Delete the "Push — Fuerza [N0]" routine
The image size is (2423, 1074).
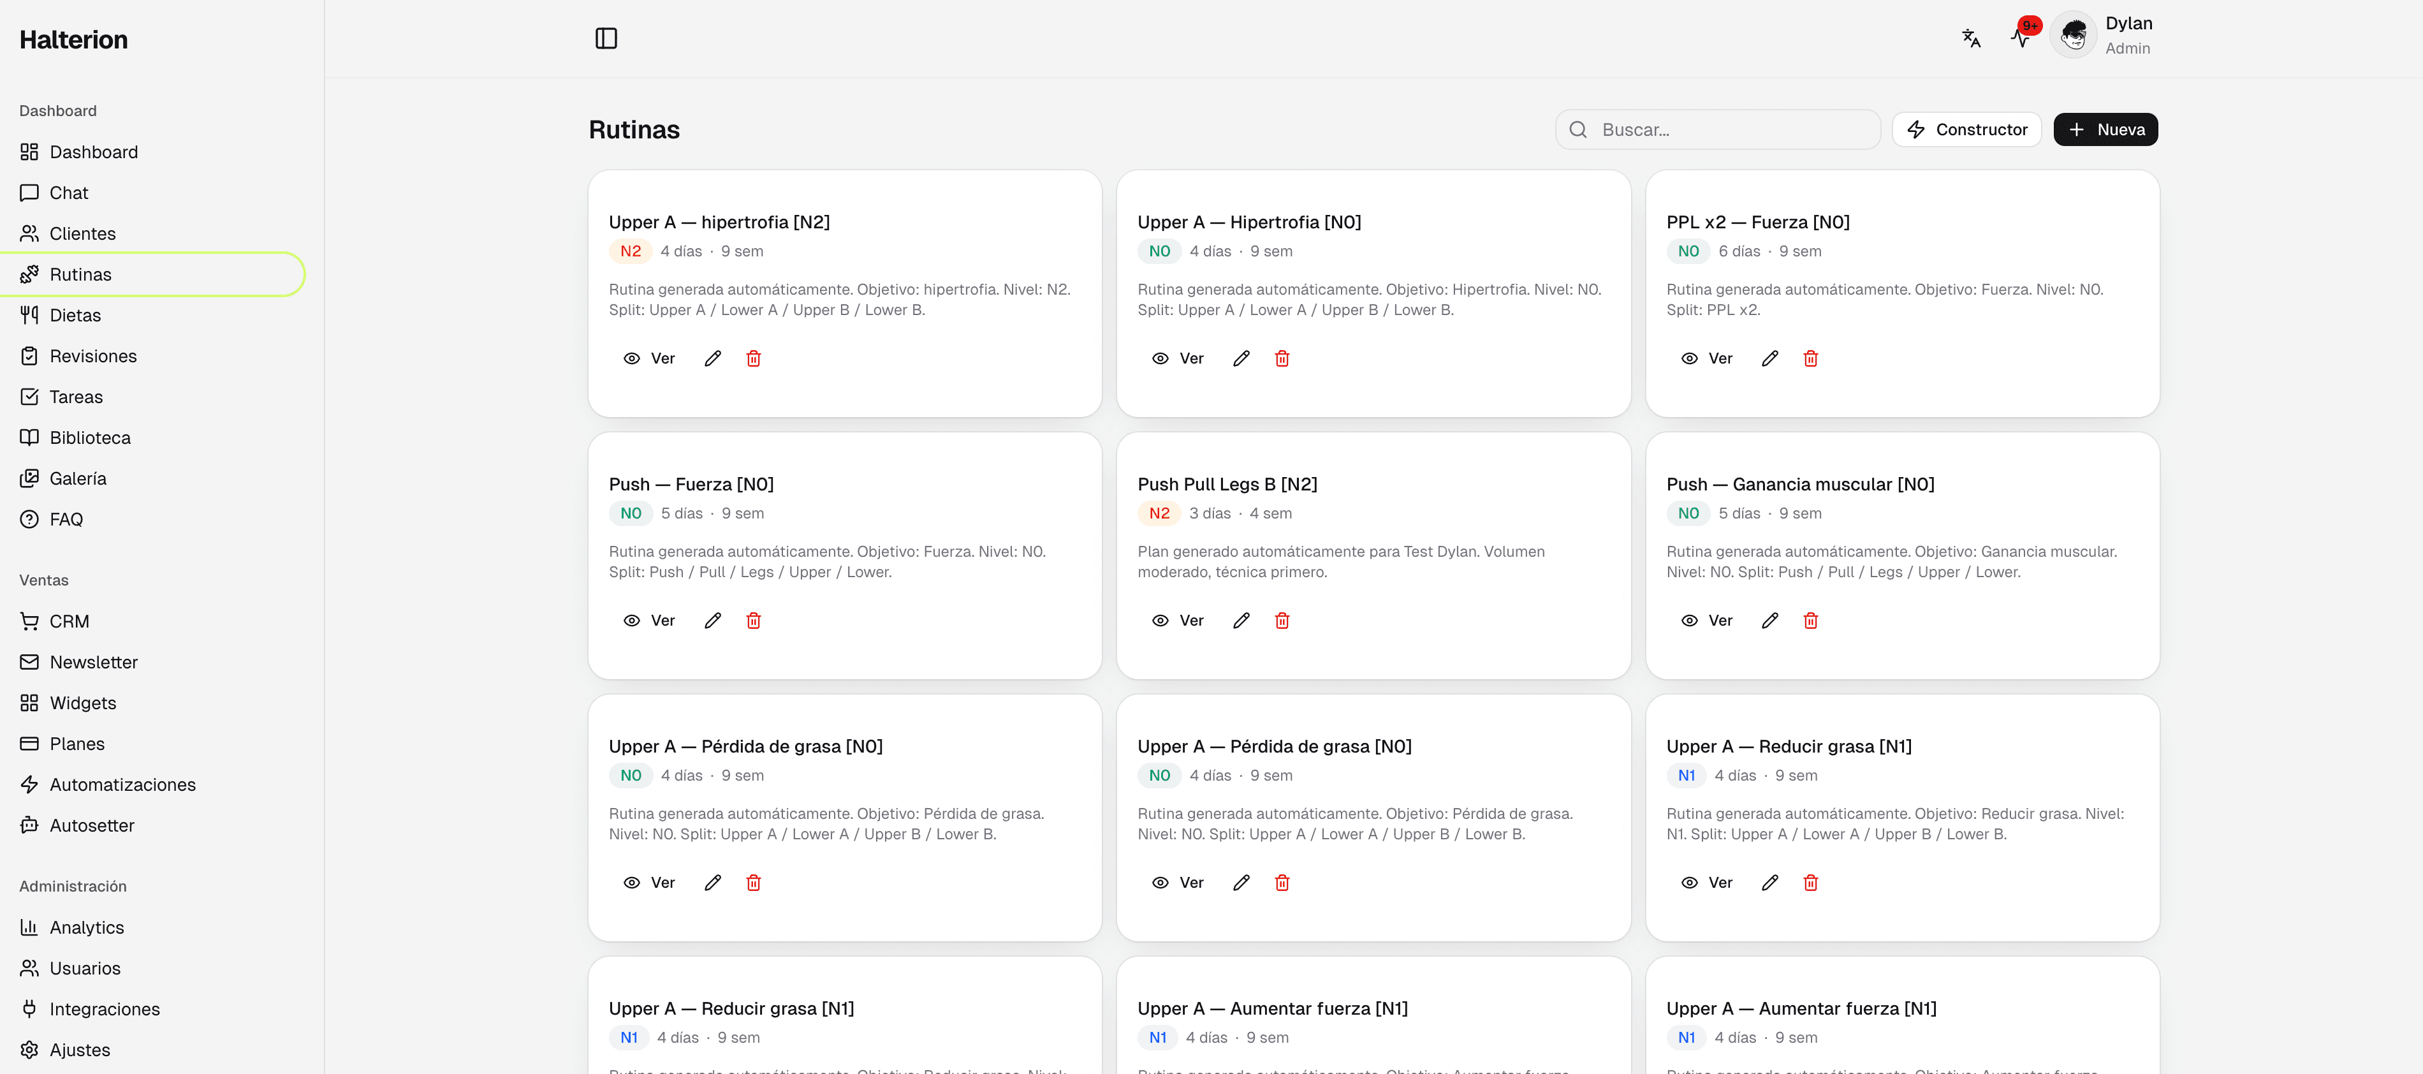click(754, 621)
